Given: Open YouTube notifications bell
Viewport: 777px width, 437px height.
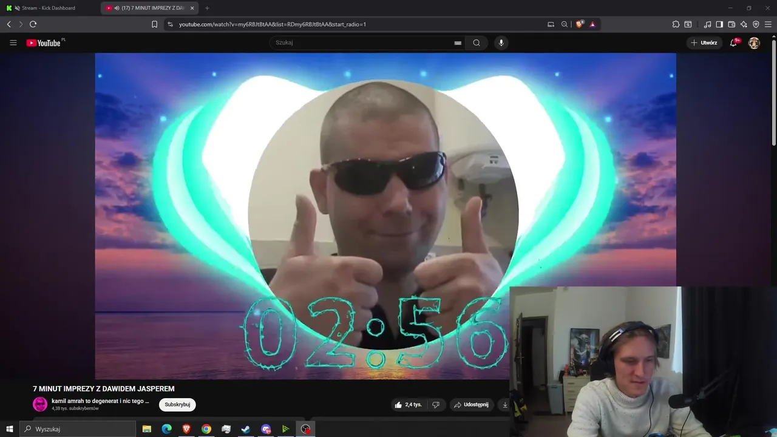Looking at the screenshot, I should click(x=733, y=42).
